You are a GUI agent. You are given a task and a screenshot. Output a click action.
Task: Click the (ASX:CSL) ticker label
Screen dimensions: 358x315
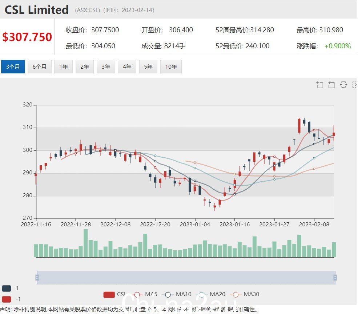point(88,10)
